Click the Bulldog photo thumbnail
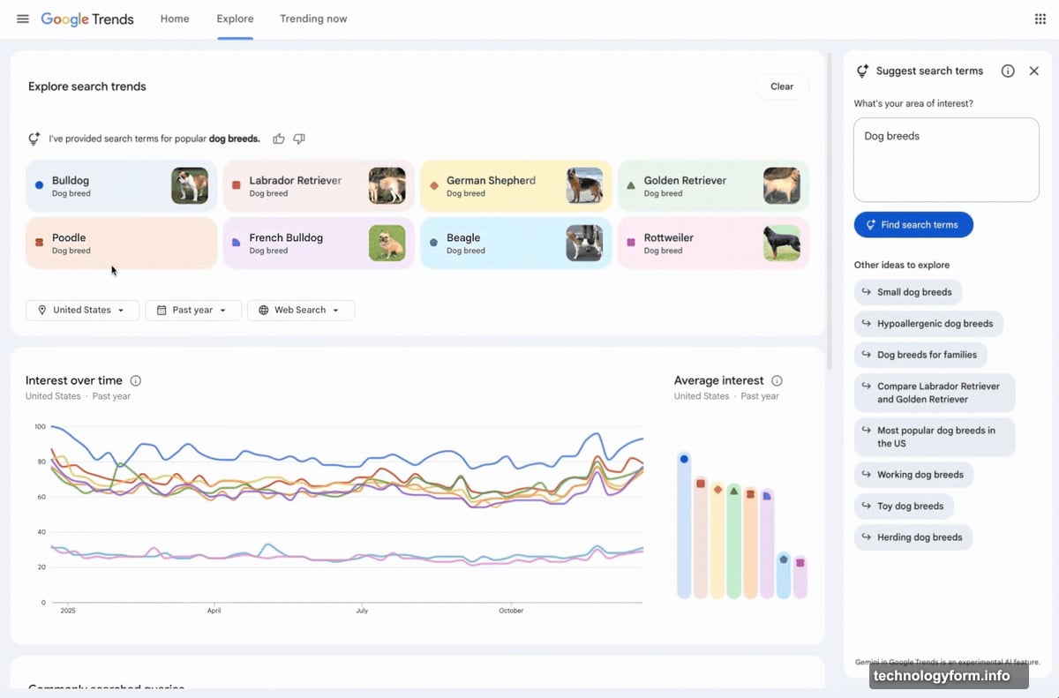The width and height of the screenshot is (1059, 698). click(190, 186)
